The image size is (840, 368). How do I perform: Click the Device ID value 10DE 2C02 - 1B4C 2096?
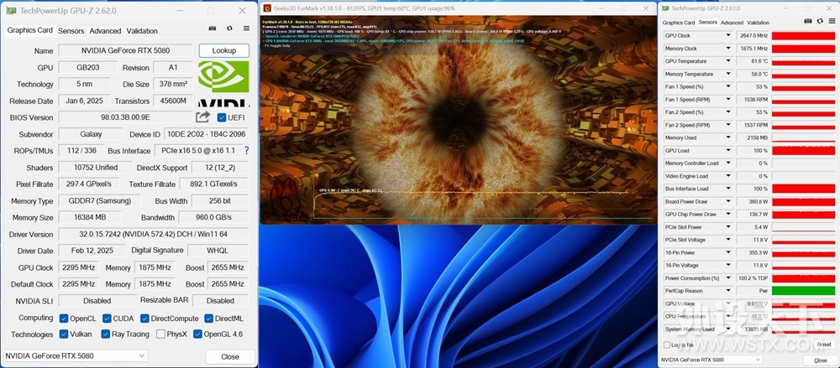pyautogui.click(x=207, y=134)
